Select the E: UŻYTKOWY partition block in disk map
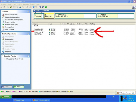 click(x=76, y=16)
